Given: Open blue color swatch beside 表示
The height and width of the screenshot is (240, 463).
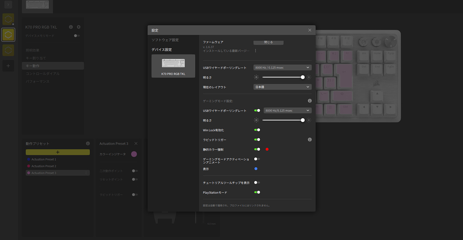Looking at the screenshot, I should point(256,169).
